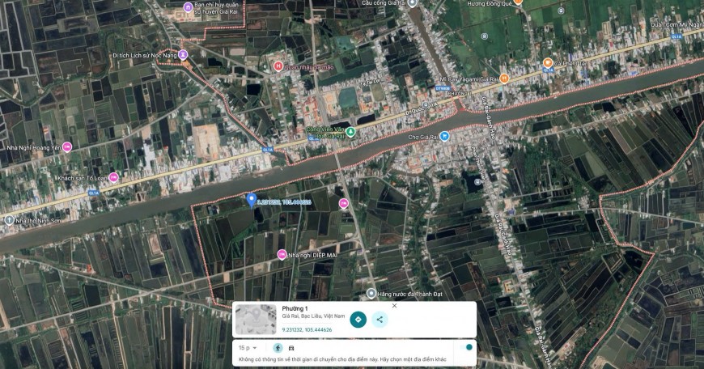Open the Cà Phê café marker

point(547,63)
